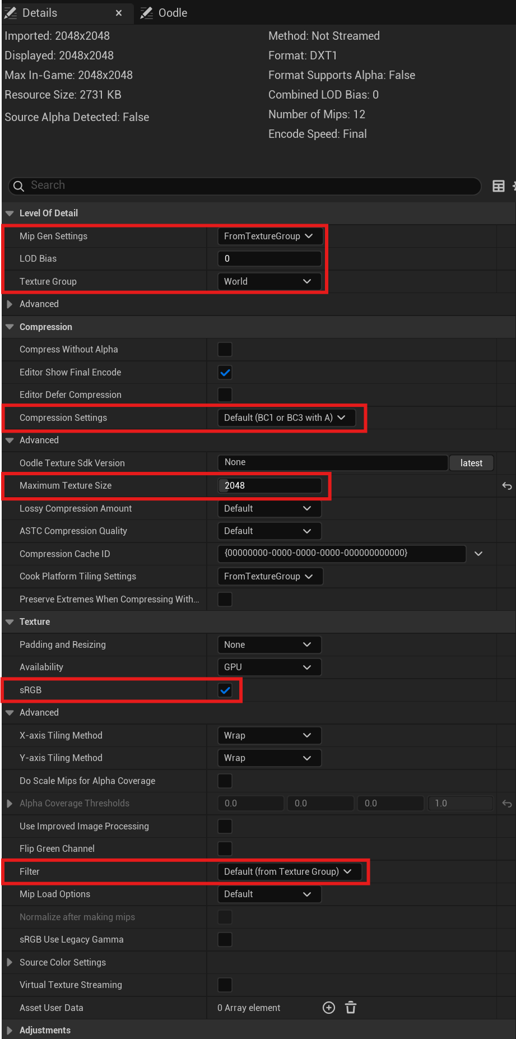Reset Alpha Coverage Thresholds to default
The width and height of the screenshot is (516, 1039).
click(x=506, y=804)
